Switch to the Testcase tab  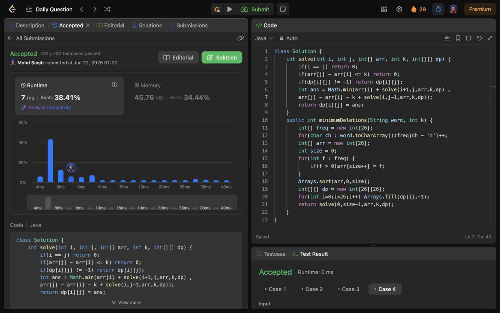[x=271, y=254]
